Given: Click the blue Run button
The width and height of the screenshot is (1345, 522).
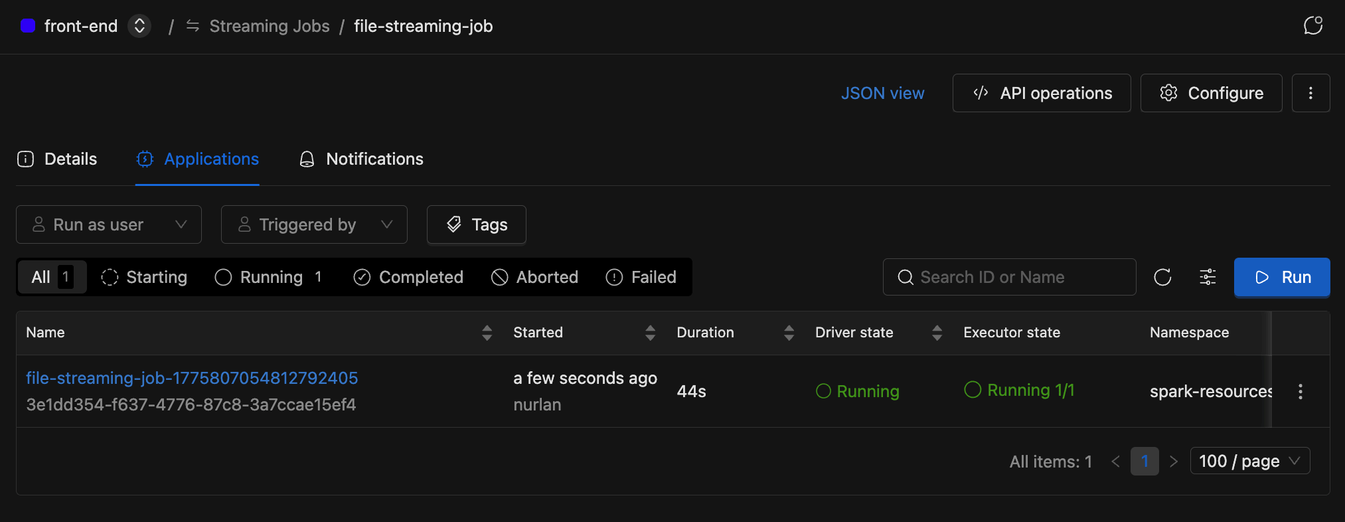Looking at the screenshot, I should click(x=1281, y=277).
